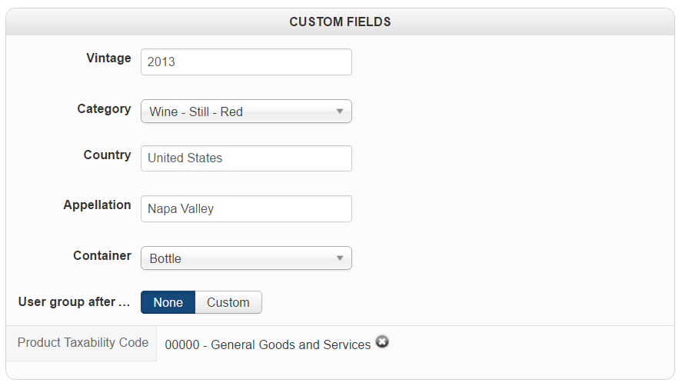Screen dimensions: 682x386
Task: Click the Product Taxability Code label
Action: pyautogui.click(x=83, y=343)
